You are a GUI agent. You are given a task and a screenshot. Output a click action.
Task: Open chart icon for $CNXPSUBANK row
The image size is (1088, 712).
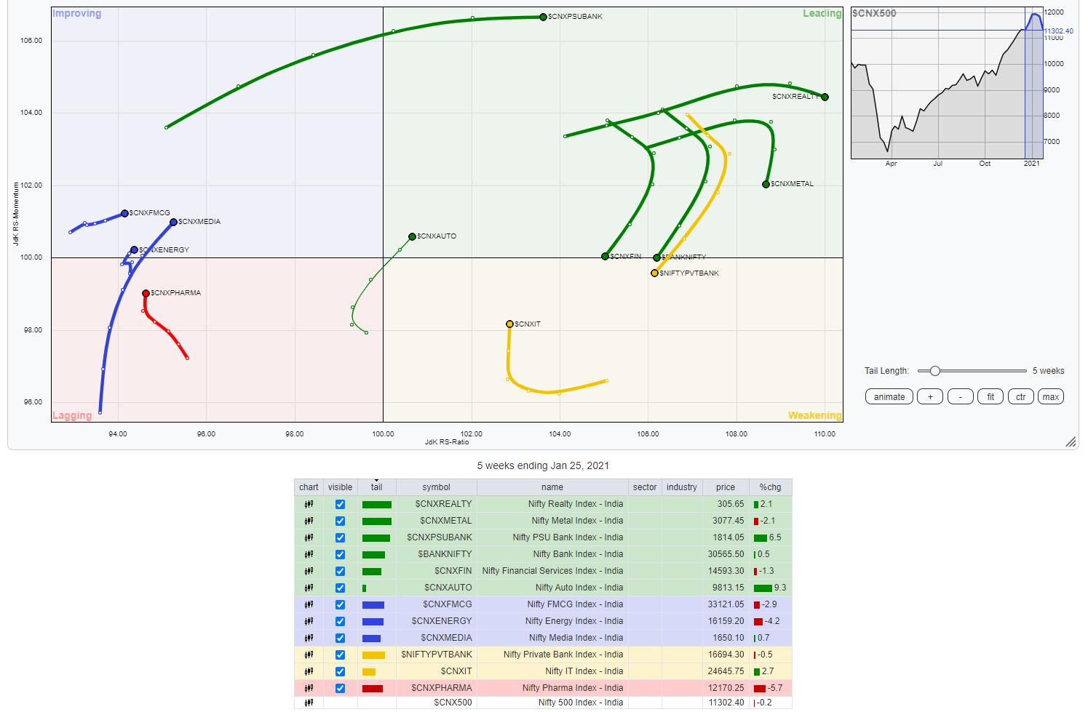[x=309, y=537]
